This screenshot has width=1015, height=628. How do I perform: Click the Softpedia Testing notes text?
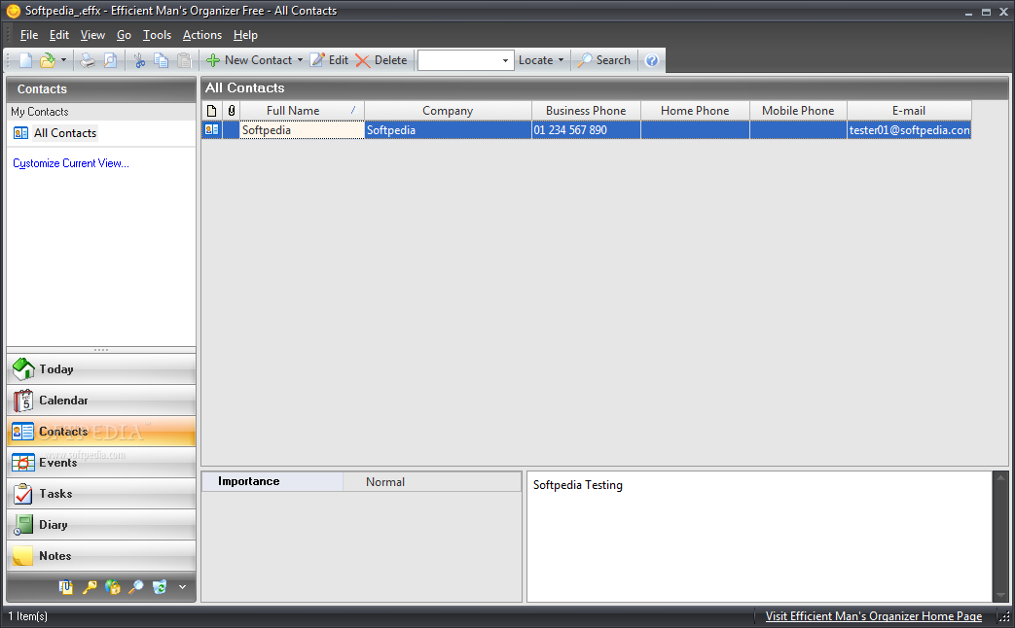point(577,485)
